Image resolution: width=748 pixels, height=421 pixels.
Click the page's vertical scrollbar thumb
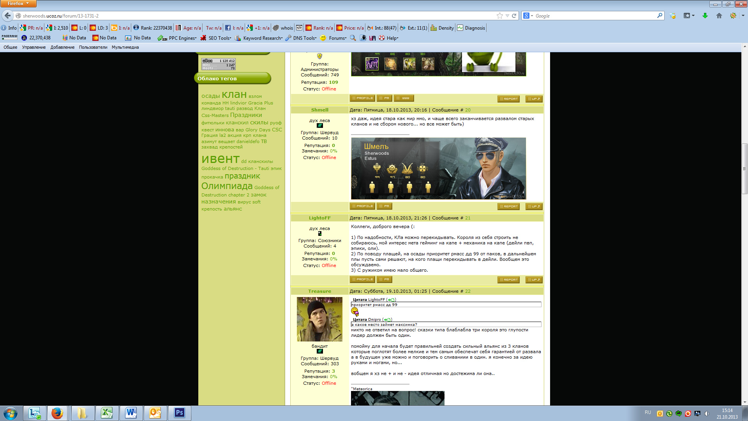pos(744,169)
